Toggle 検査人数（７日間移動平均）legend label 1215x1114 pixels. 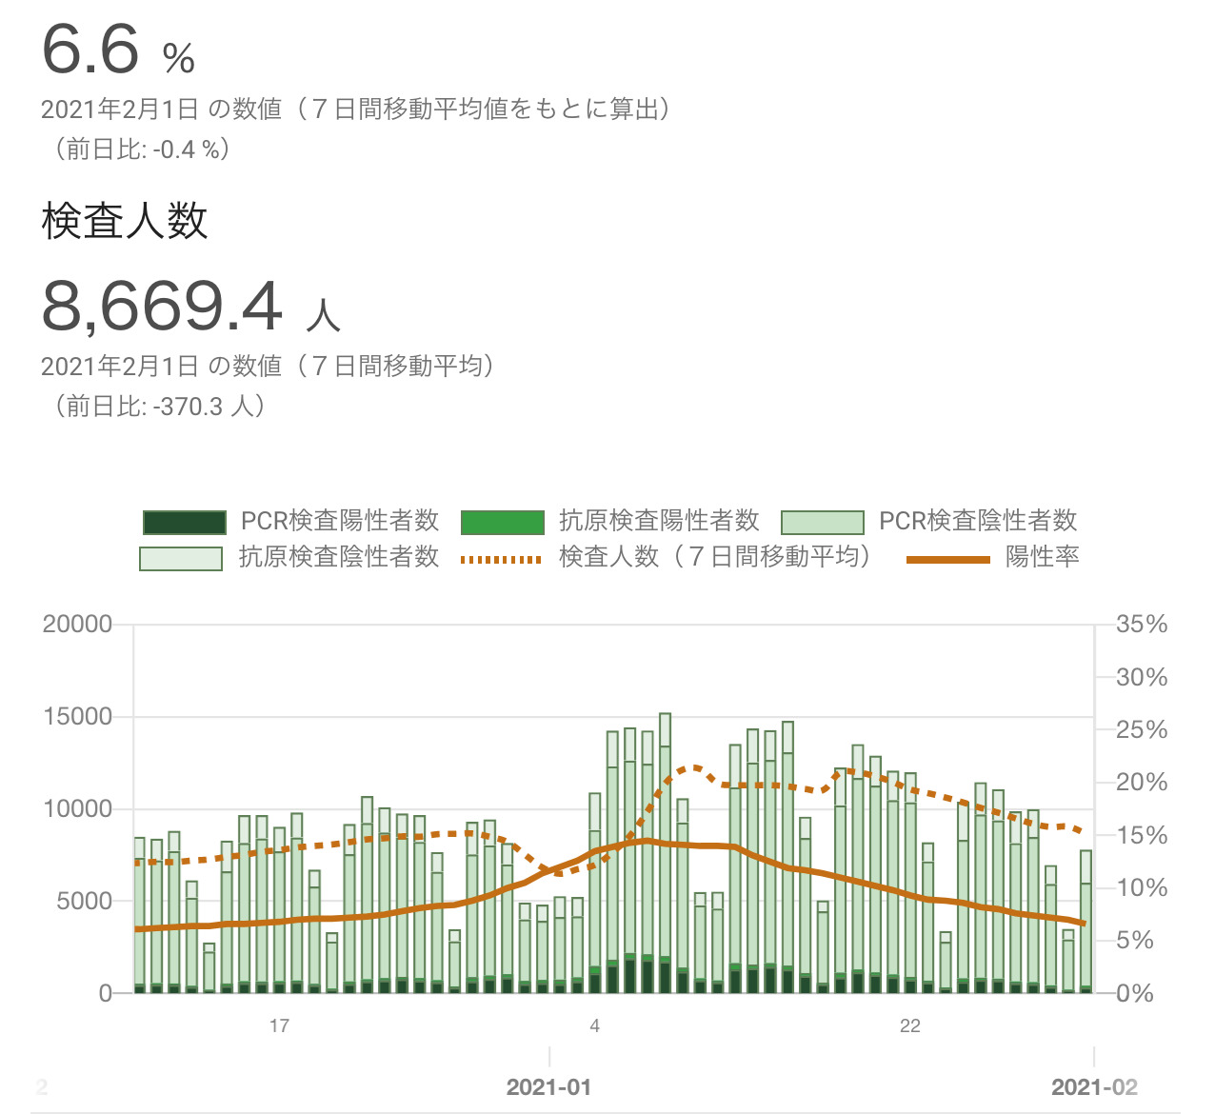(x=714, y=557)
